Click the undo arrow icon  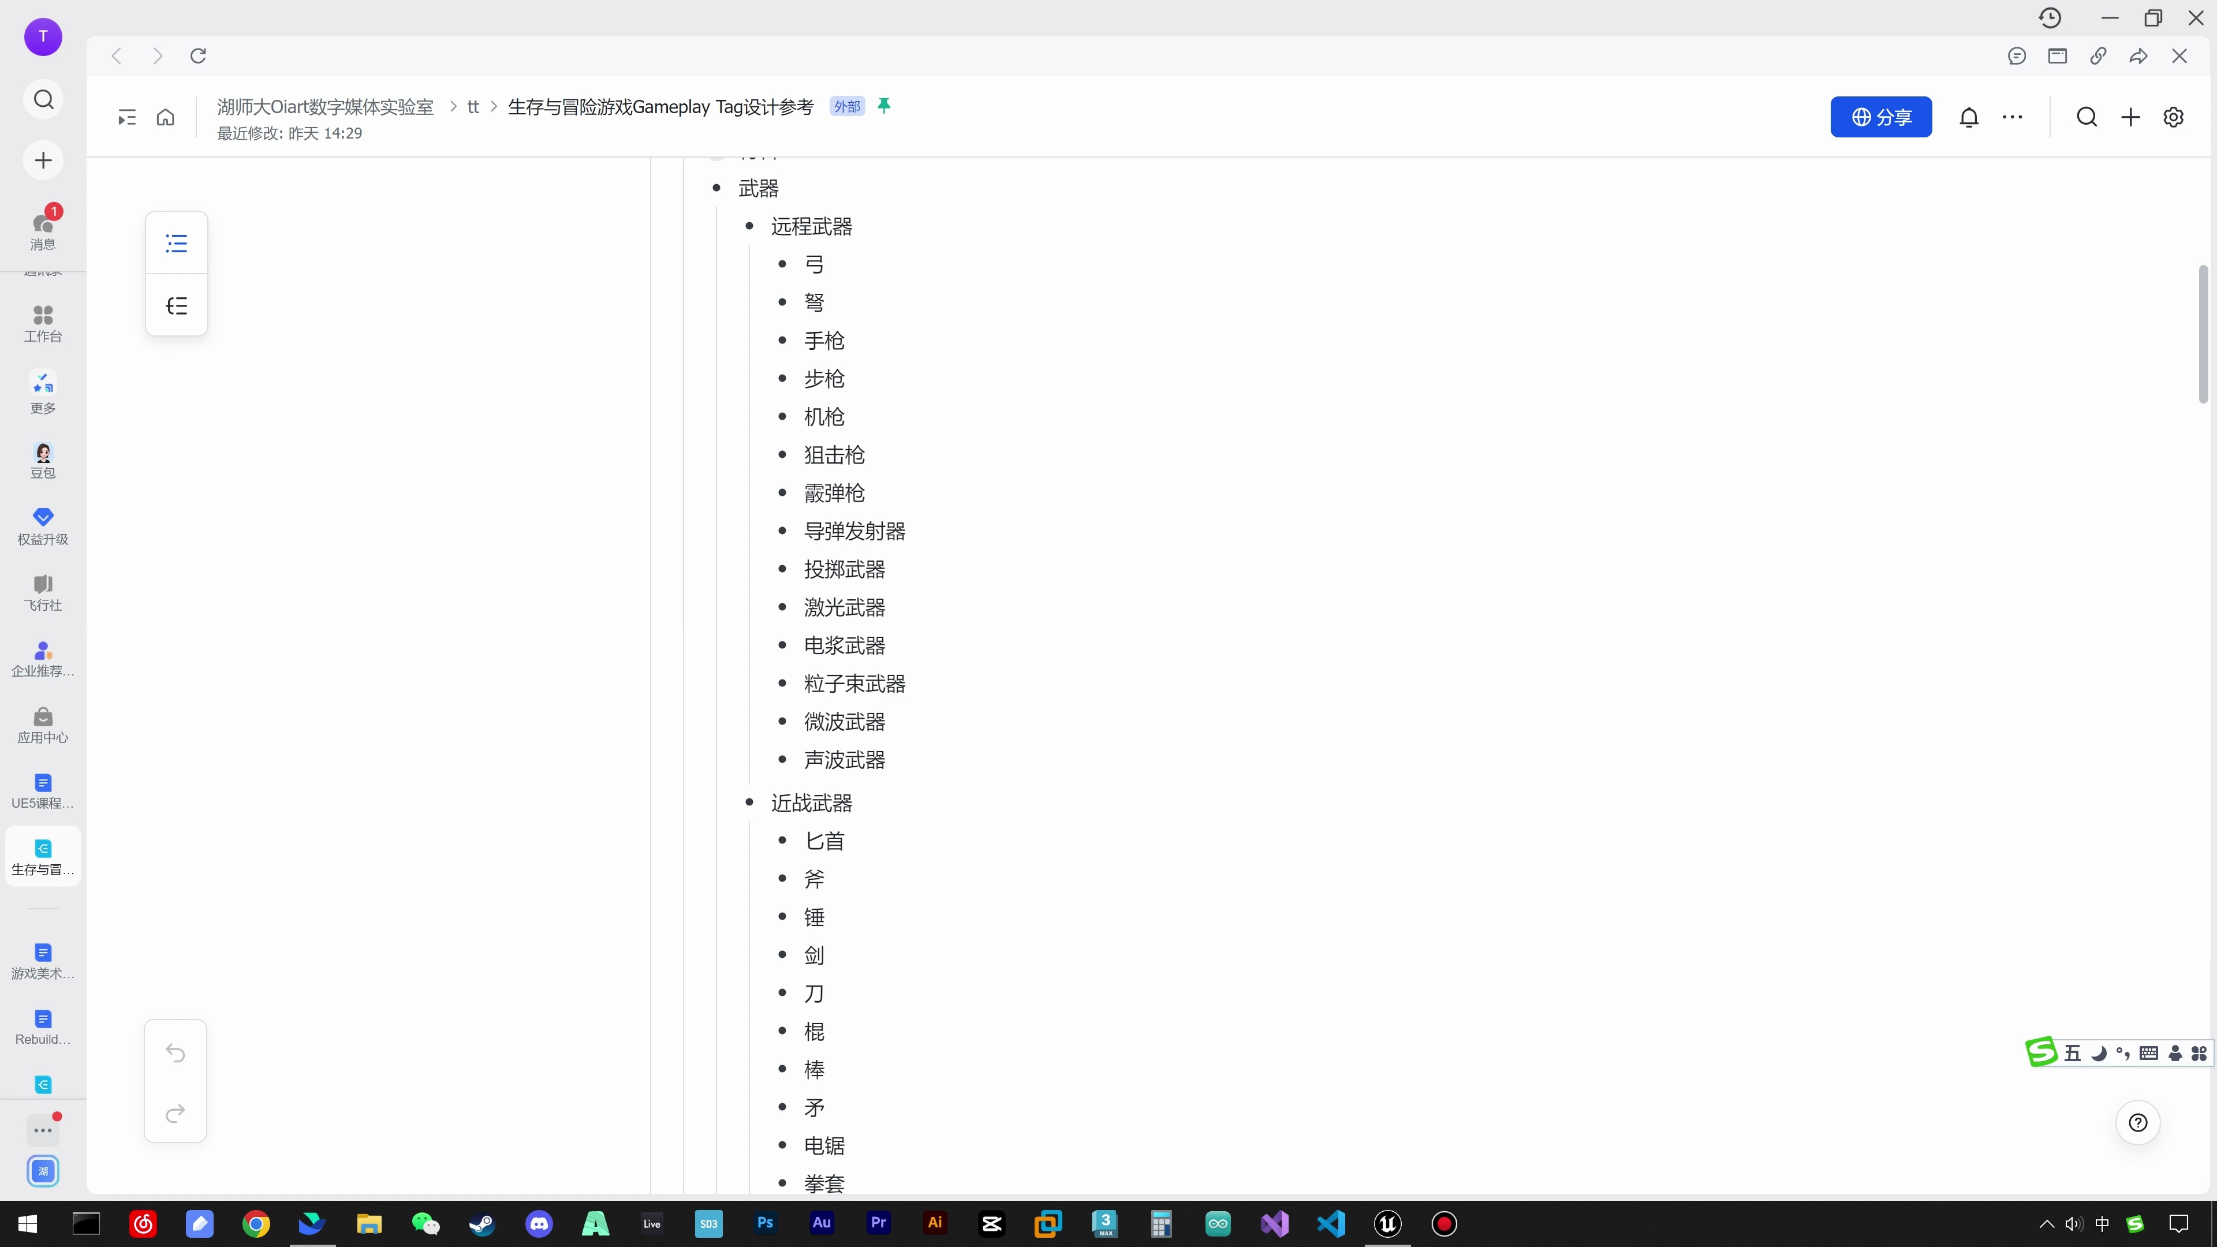click(x=176, y=1052)
